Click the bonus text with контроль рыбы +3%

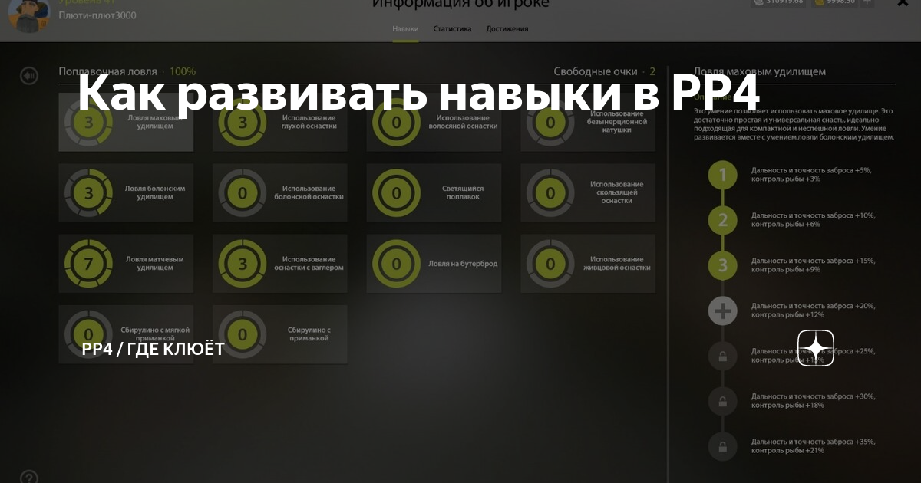point(811,175)
